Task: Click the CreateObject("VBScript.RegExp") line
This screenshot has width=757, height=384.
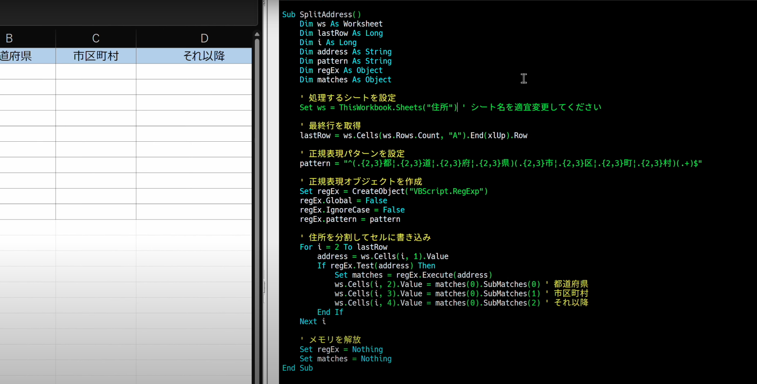Action: point(394,191)
